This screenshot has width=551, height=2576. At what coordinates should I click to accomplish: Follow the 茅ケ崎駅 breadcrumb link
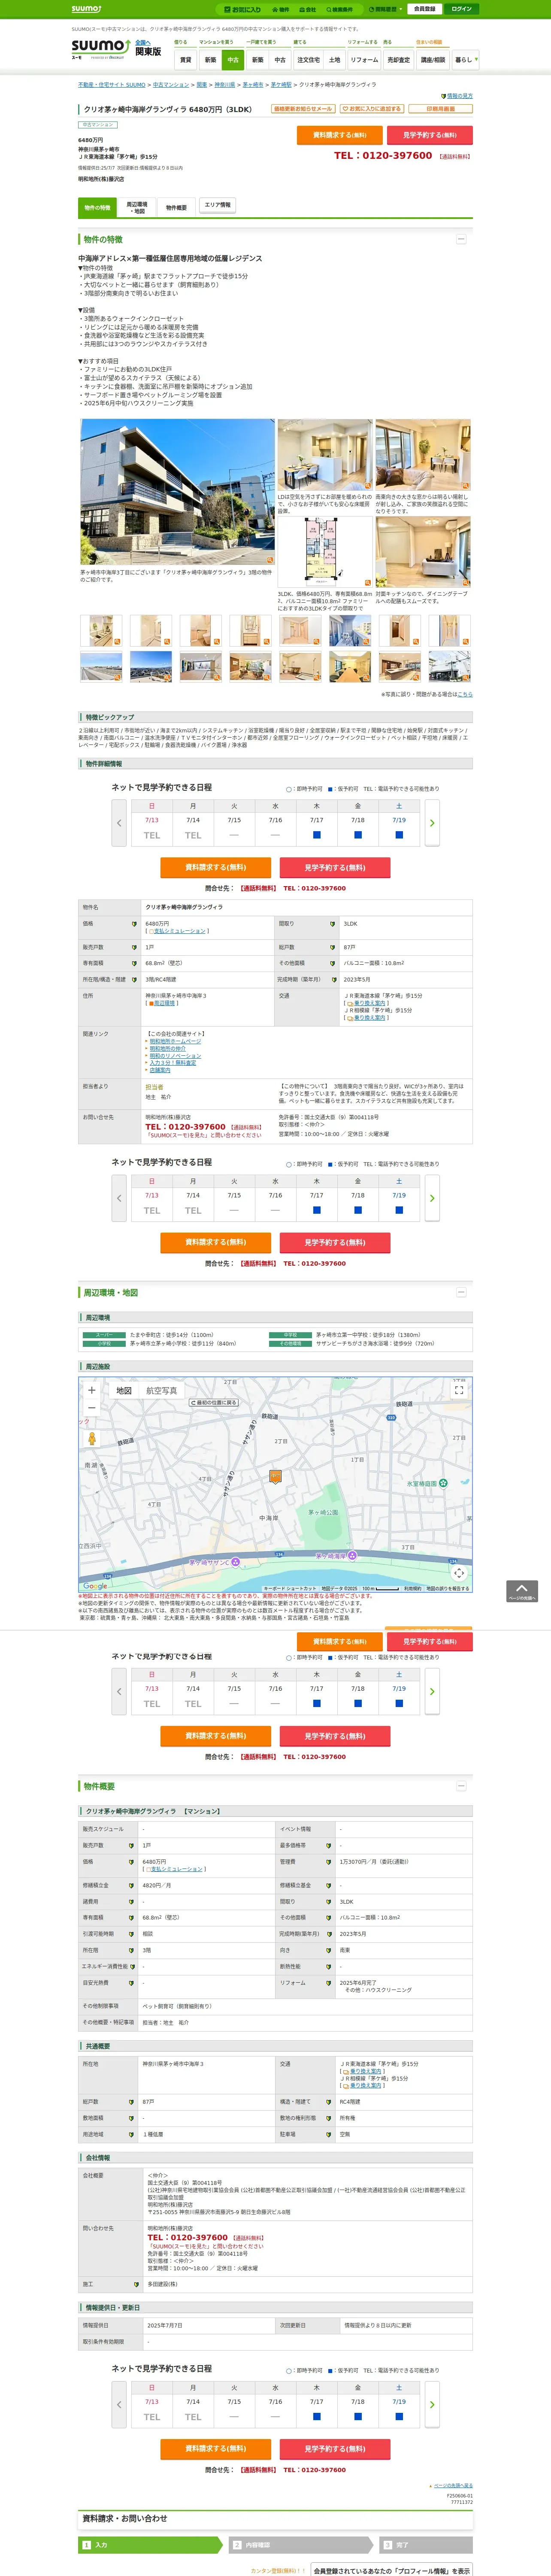(x=281, y=85)
